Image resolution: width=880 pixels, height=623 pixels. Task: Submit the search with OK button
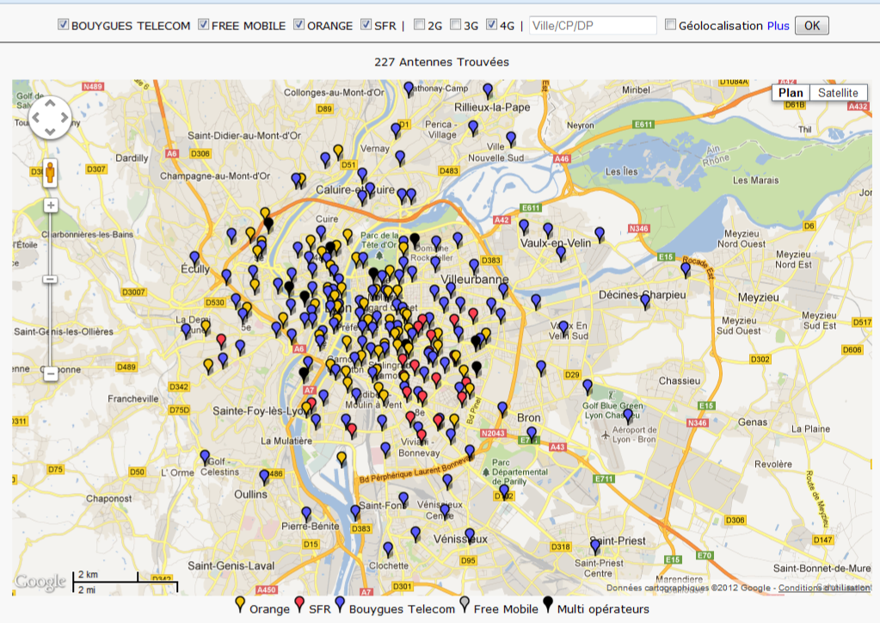tap(811, 25)
